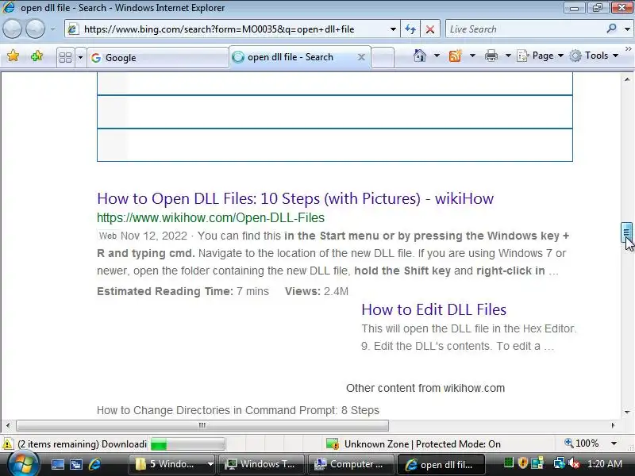
Task: Click the Other content from wikihow.com text
Action: 425,388
